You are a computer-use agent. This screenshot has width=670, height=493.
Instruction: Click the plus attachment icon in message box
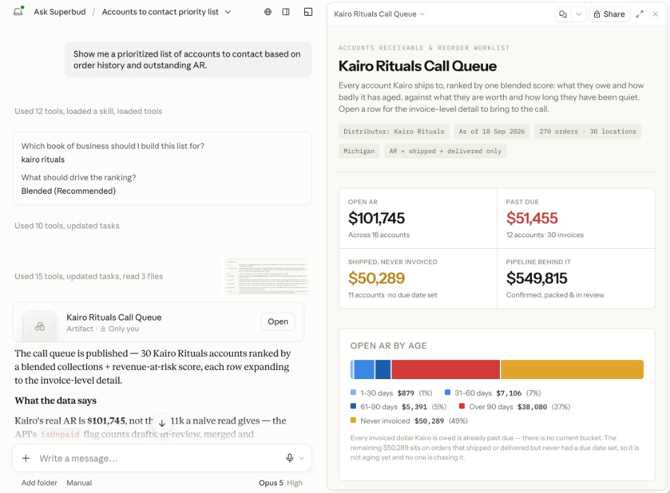click(x=26, y=458)
